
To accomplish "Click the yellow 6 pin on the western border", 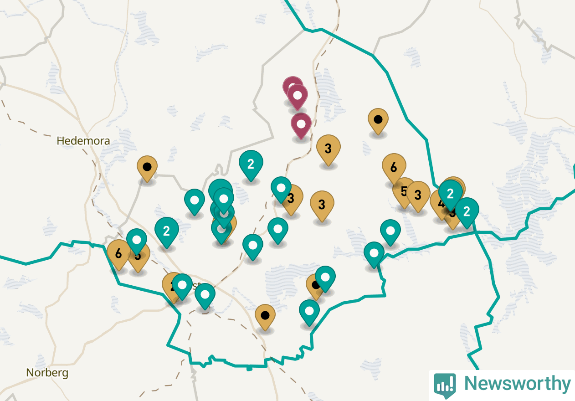I will click(118, 255).
